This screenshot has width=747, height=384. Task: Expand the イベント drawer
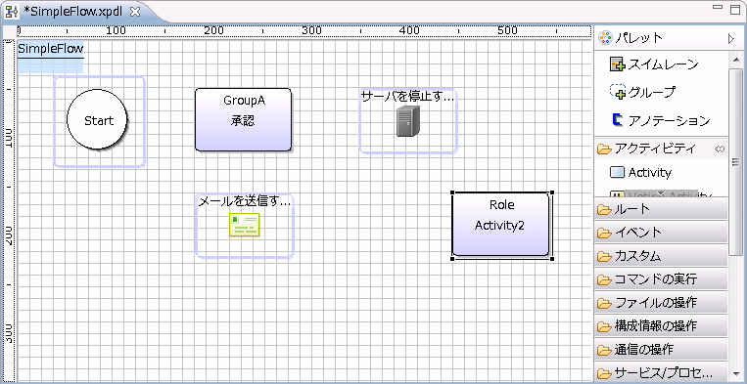click(660, 232)
